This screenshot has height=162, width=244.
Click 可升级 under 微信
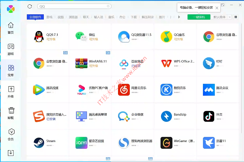[93, 39]
